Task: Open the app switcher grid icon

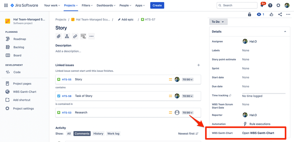Action: pos(6,5)
